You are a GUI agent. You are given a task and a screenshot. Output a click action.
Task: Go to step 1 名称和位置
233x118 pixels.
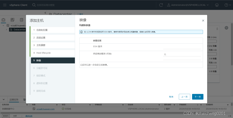coord(53,30)
